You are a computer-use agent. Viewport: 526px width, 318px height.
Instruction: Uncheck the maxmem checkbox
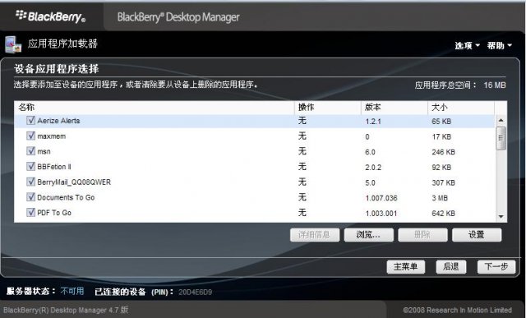tap(31, 136)
